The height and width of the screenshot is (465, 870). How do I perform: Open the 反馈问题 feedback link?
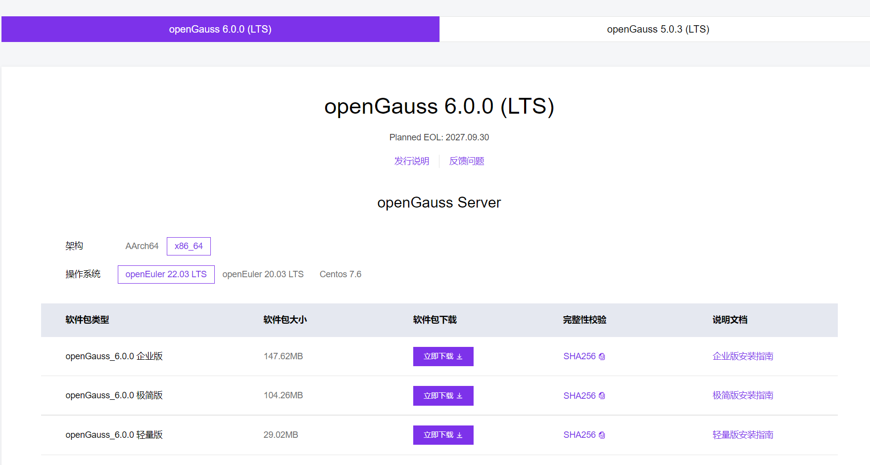point(467,161)
